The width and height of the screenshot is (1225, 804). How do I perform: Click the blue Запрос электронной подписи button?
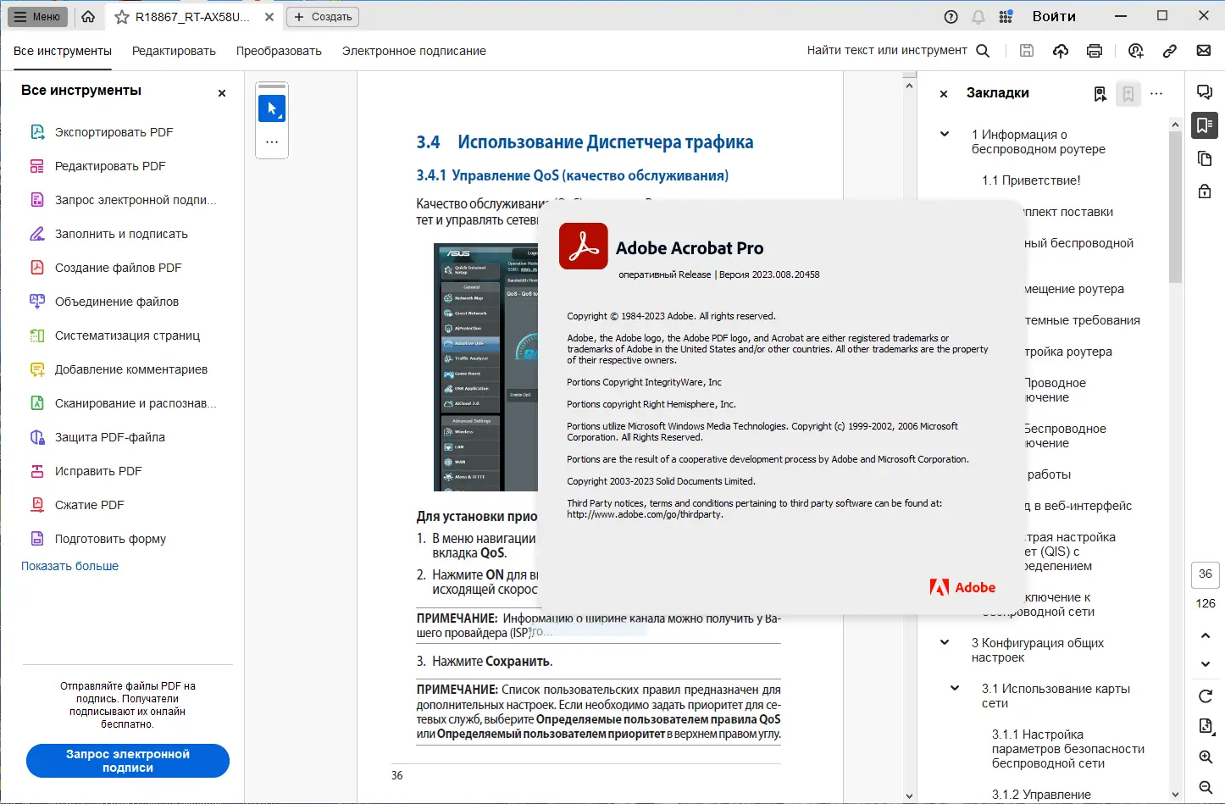(x=128, y=761)
